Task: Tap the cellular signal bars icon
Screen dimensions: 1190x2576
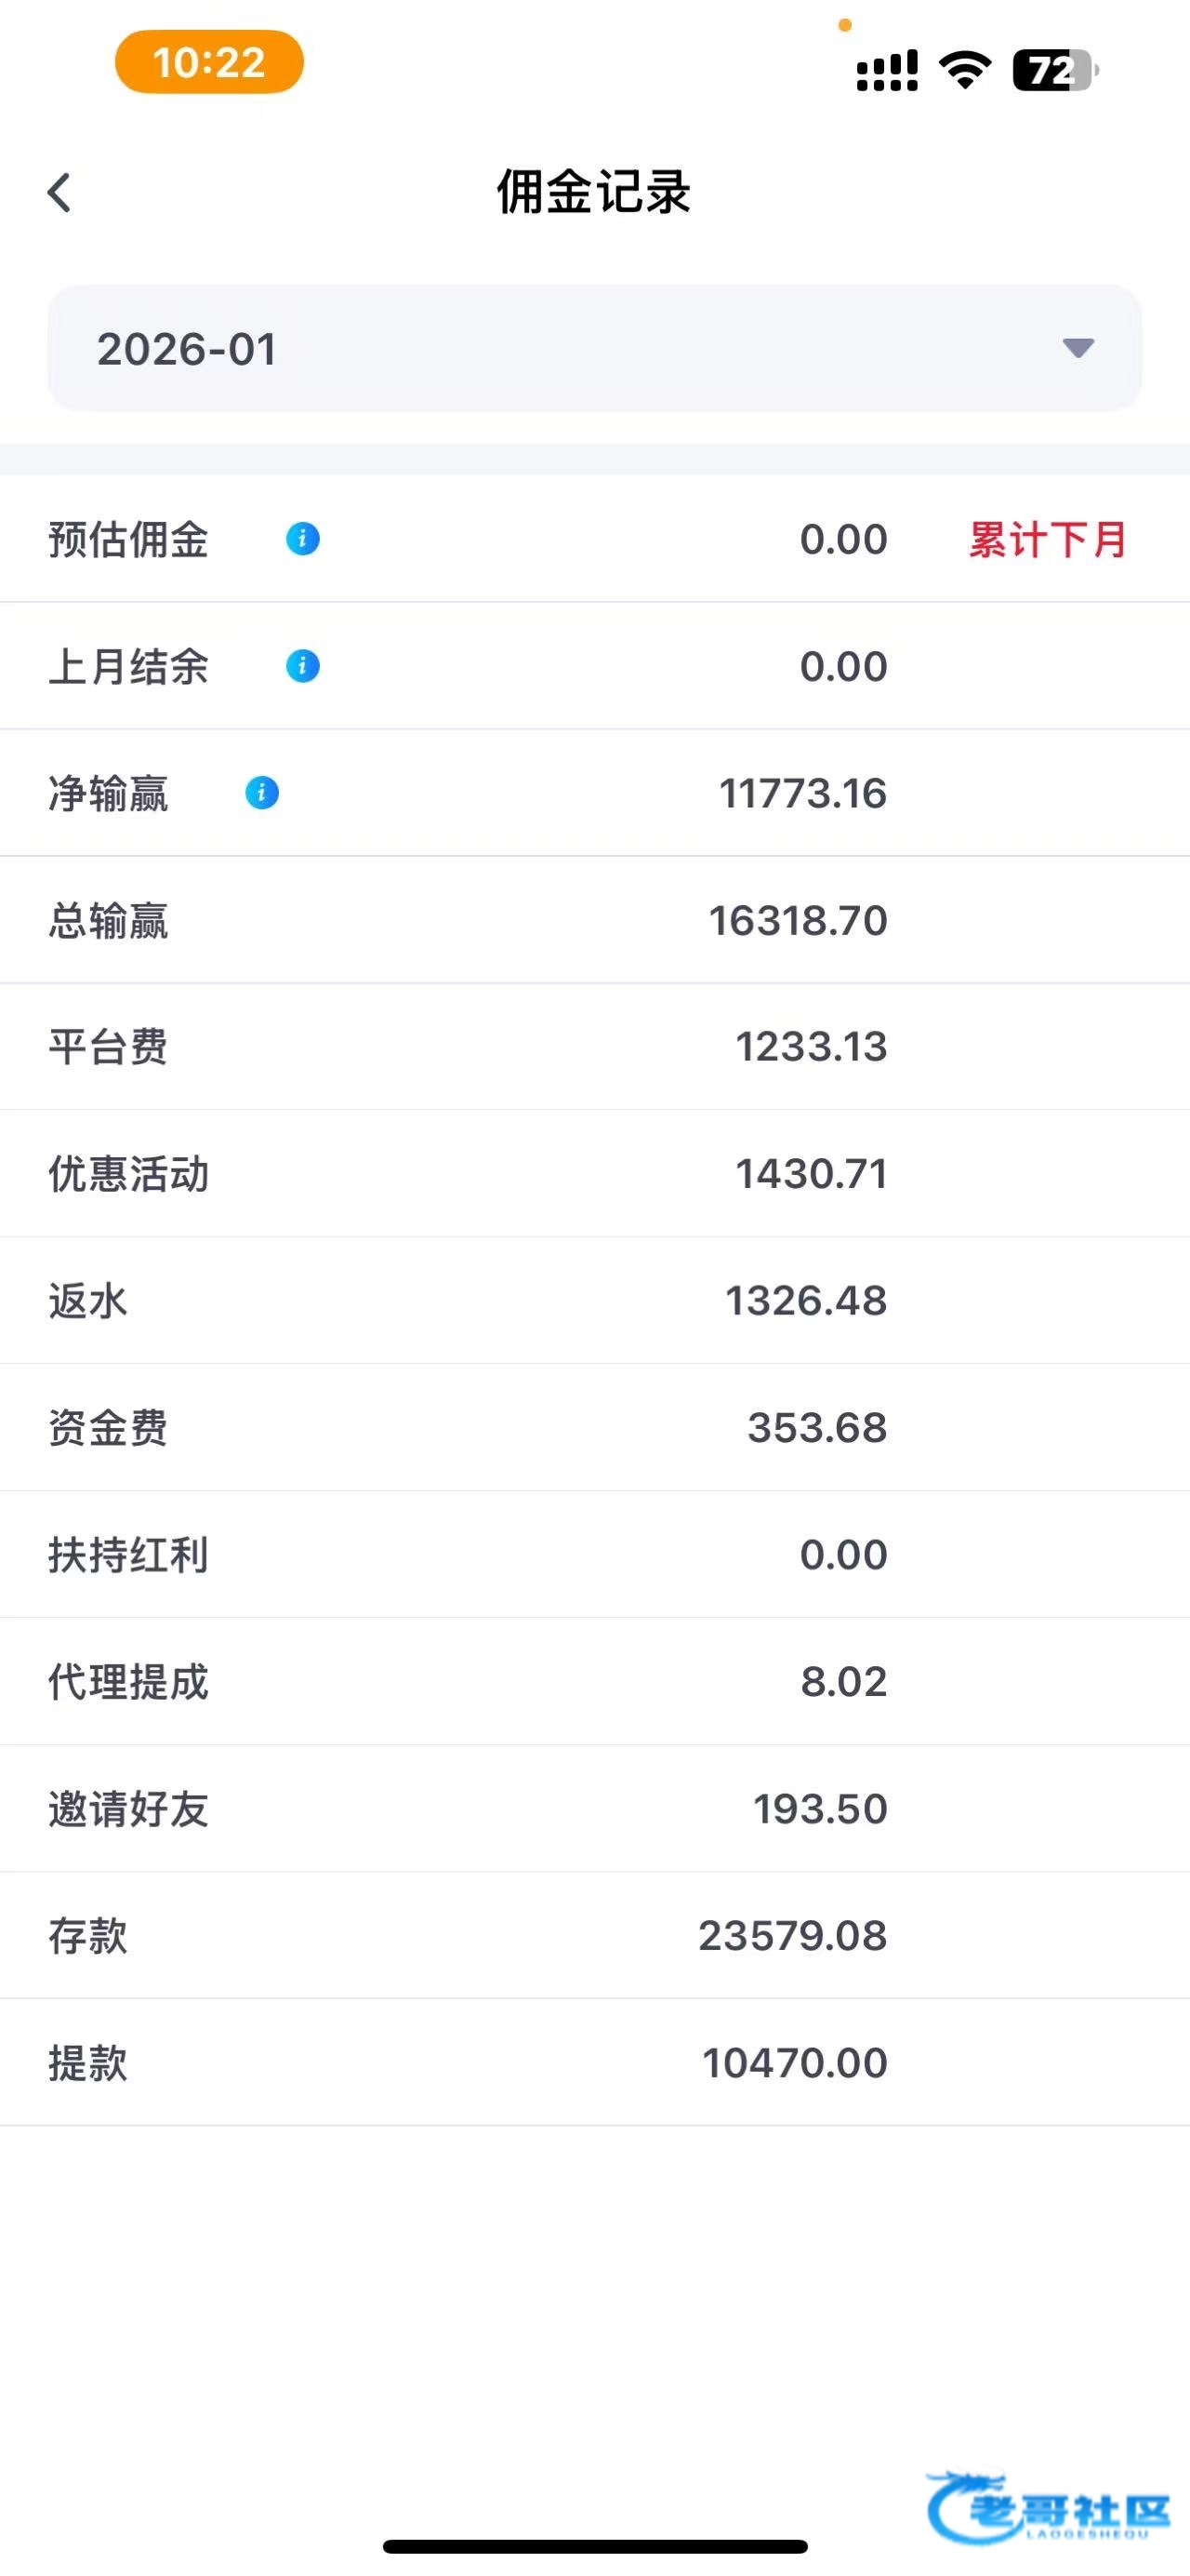Action: (x=887, y=71)
